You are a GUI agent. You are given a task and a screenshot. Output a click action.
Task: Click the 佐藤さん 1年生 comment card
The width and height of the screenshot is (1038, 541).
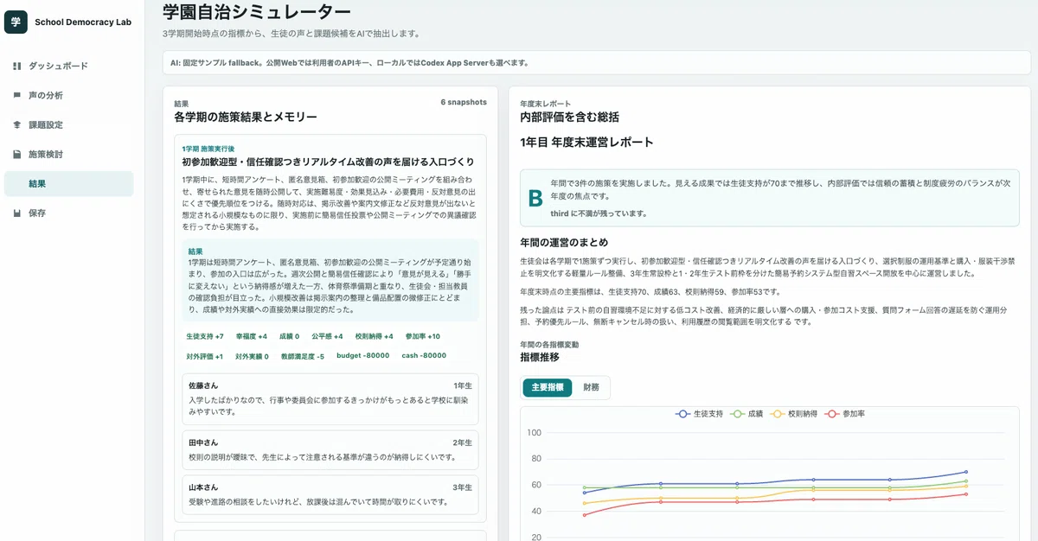pyautogui.click(x=330, y=398)
